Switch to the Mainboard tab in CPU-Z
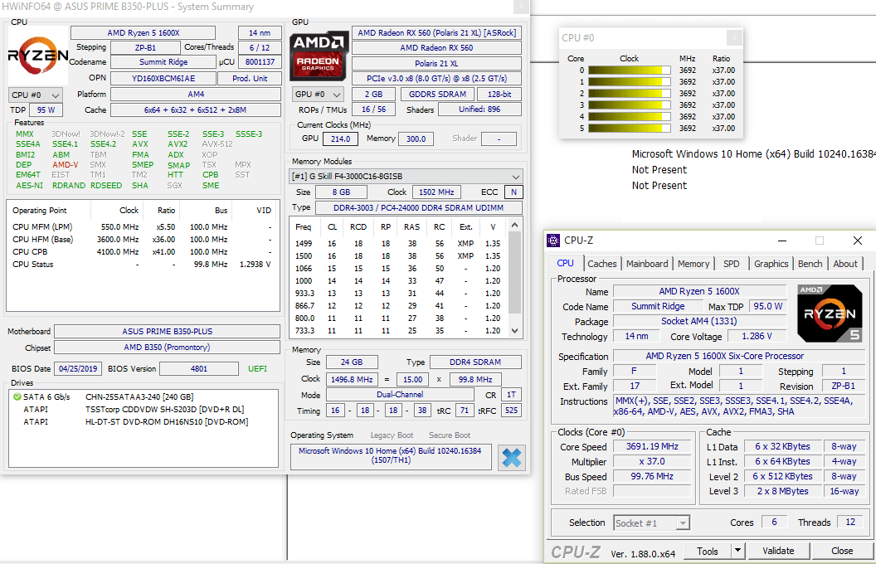Screen dimensions: 876x564 click(647, 264)
